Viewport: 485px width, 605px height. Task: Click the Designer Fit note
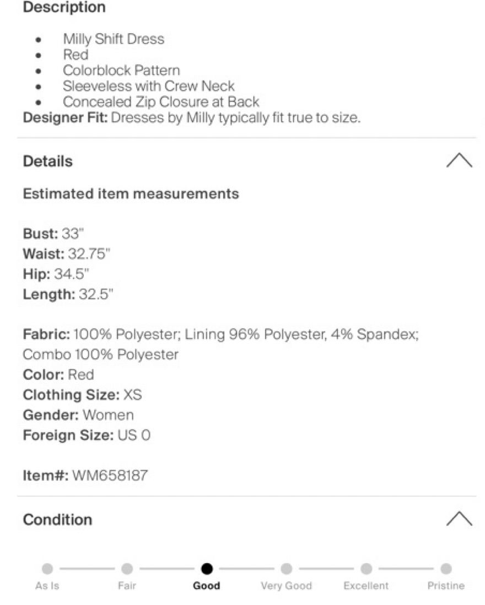coord(192,117)
